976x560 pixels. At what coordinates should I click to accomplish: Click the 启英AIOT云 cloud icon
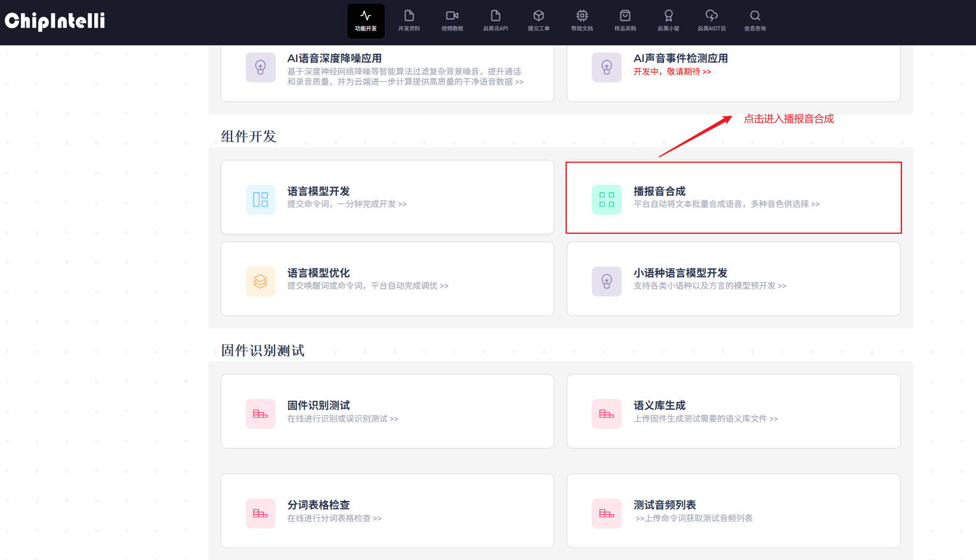pos(712,16)
